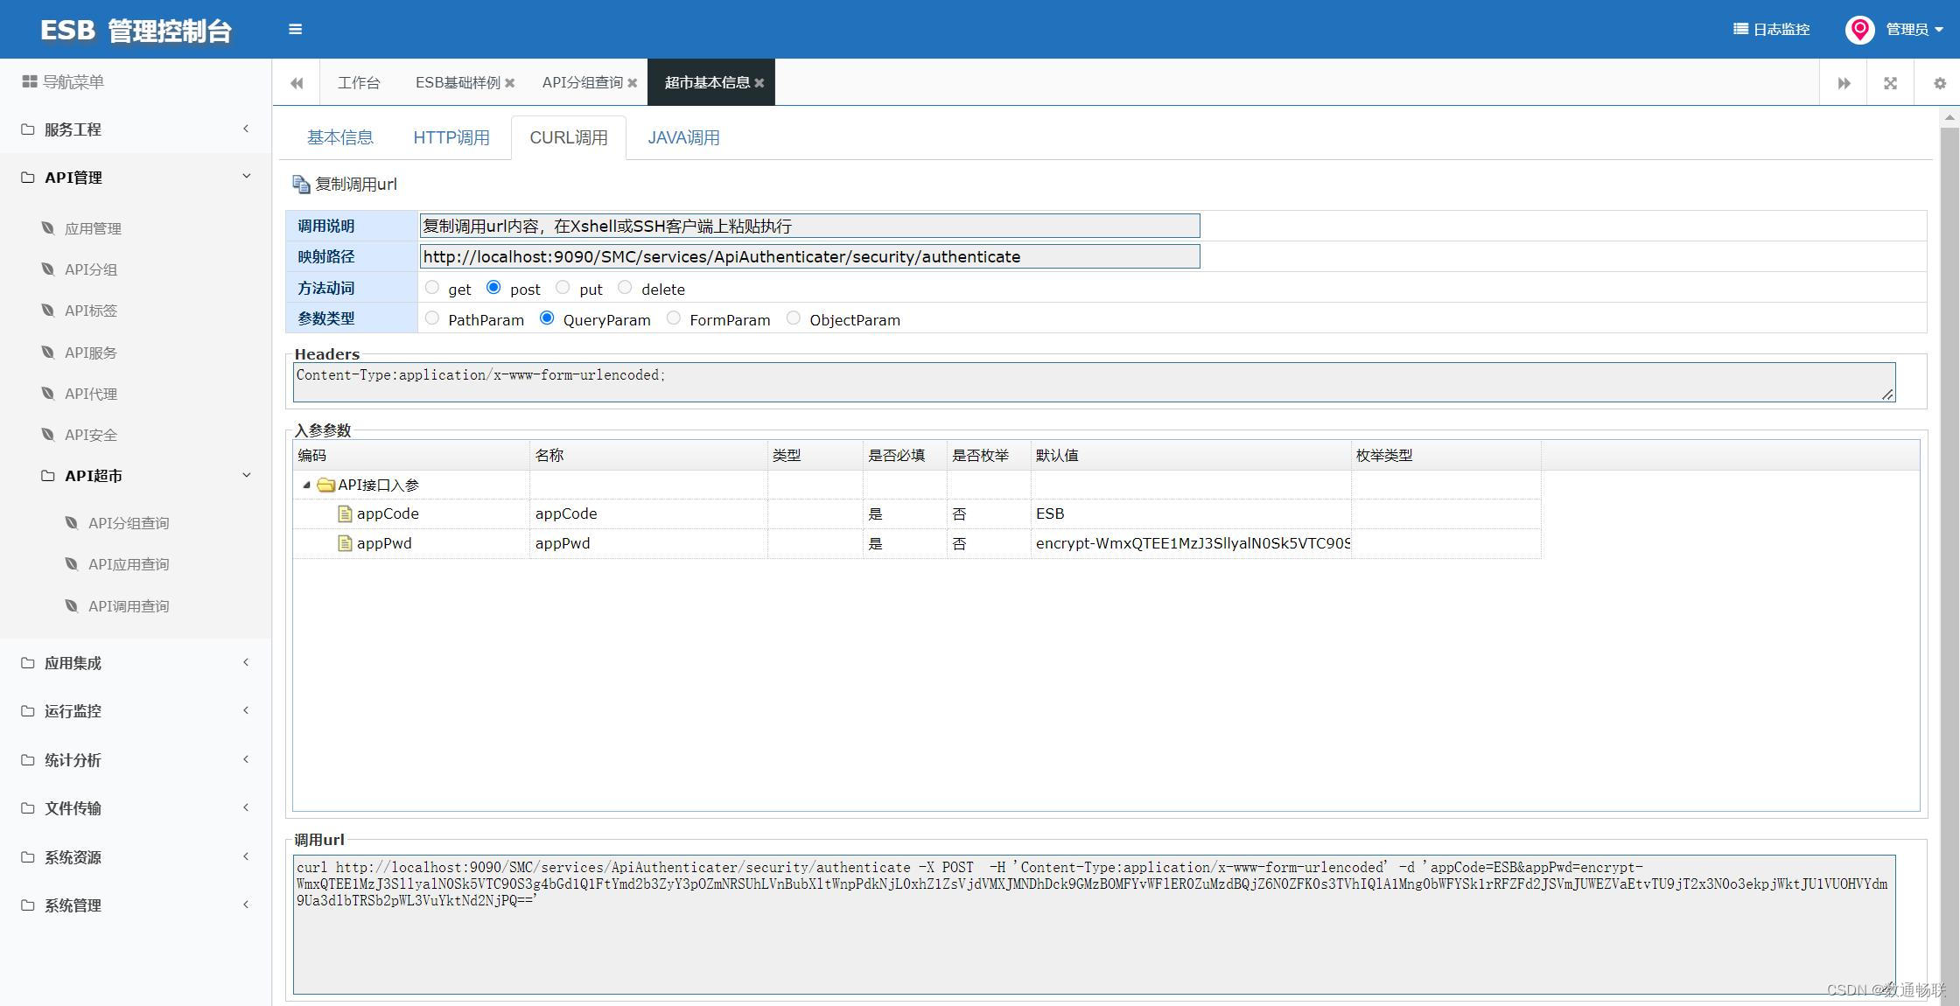Screen dimensions: 1960x1006
Task: Open the API应用查询 sidebar link
Action: pyautogui.click(x=129, y=564)
